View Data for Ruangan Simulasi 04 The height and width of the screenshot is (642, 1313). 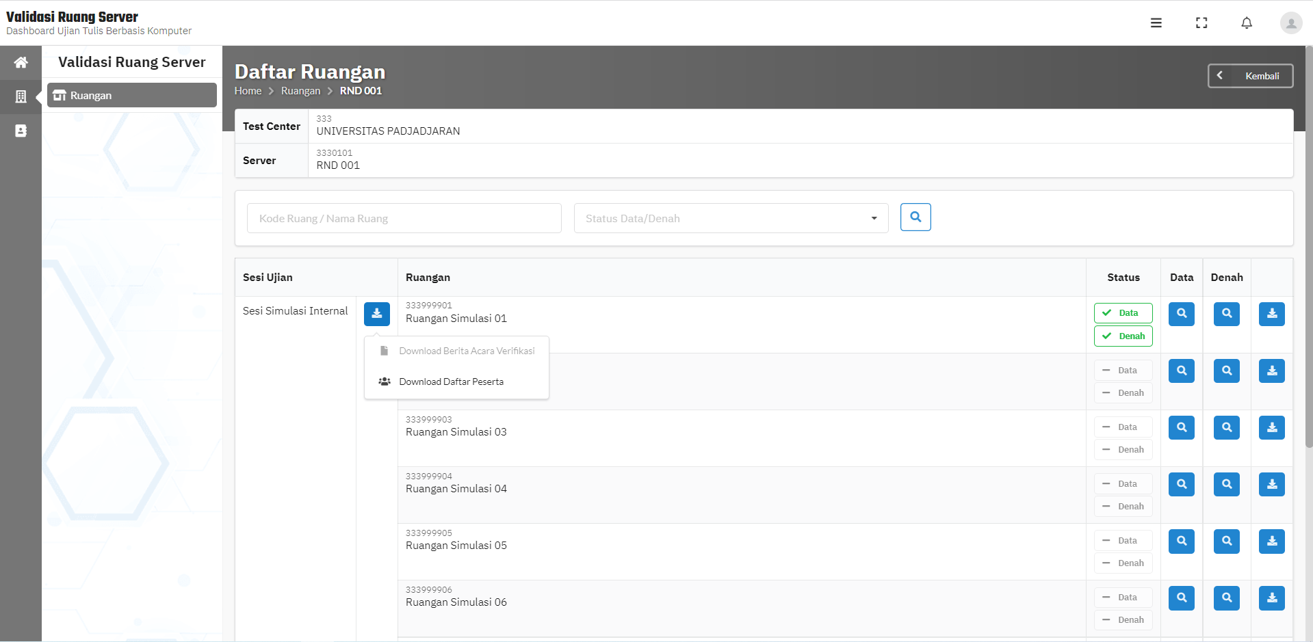[x=1181, y=484]
